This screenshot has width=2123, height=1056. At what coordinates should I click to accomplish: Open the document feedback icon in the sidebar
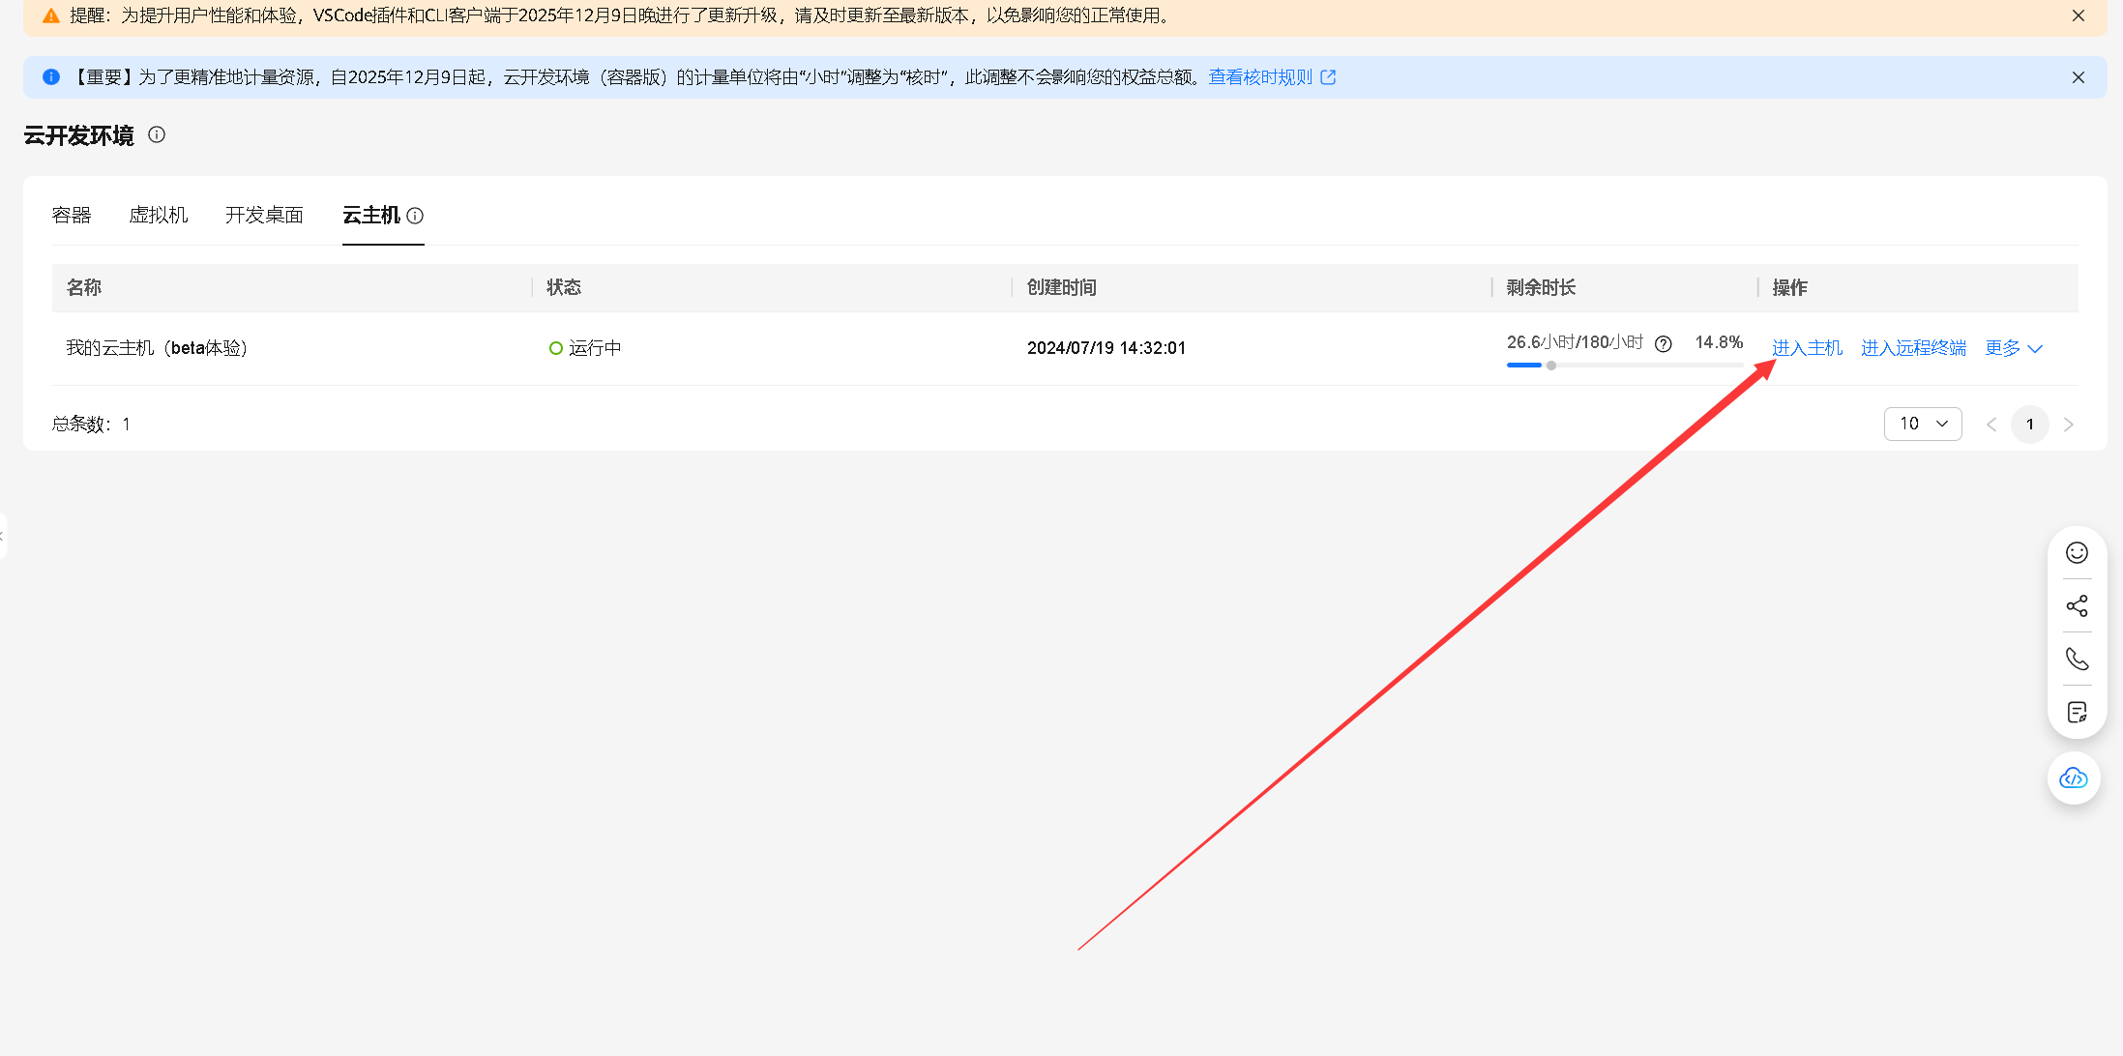[2077, 712]
